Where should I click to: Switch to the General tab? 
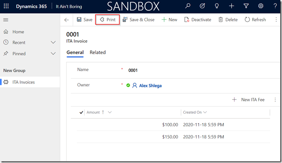point(75,52)
